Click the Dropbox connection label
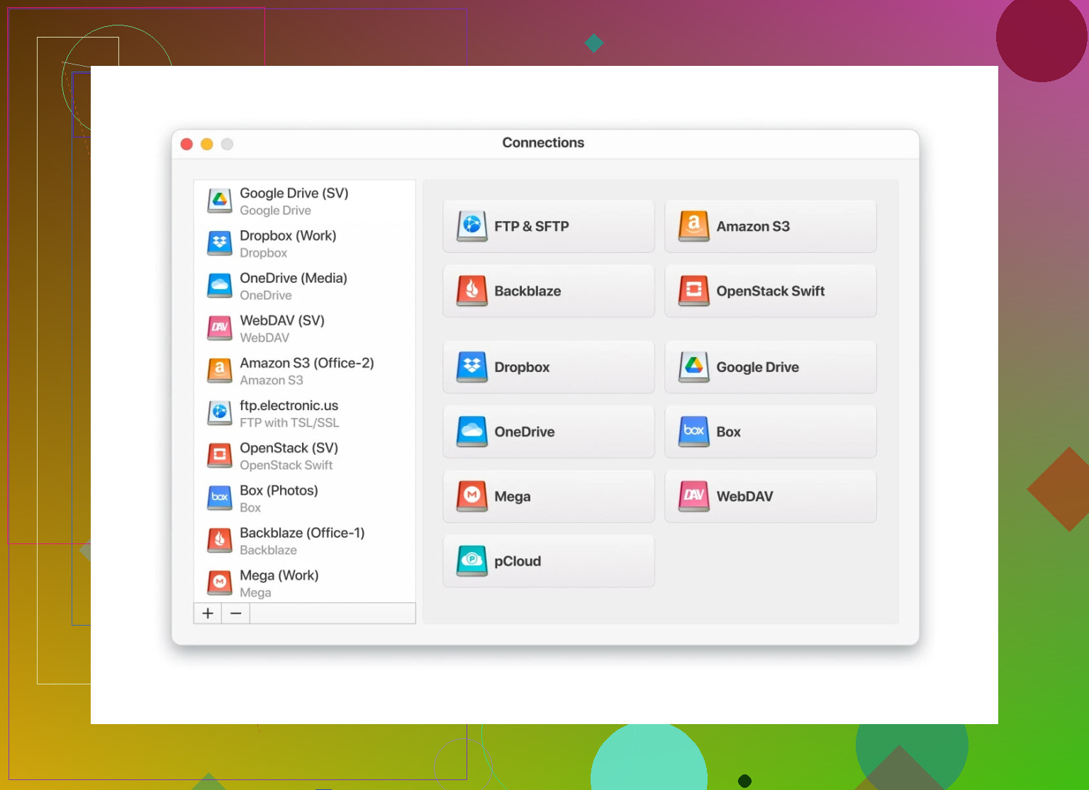Image resolution: width=1089 pixels, height=790 pixels. pos(522,367)
